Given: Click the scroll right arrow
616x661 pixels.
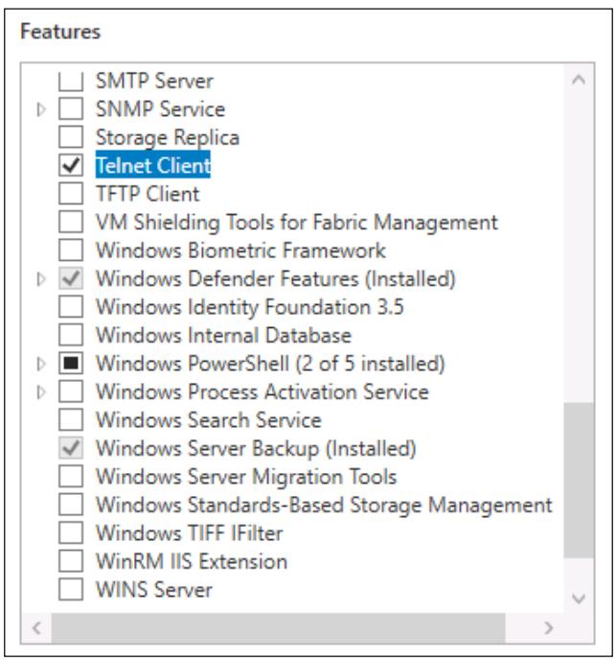Looking at the screenshot, I should click(548, 627).
